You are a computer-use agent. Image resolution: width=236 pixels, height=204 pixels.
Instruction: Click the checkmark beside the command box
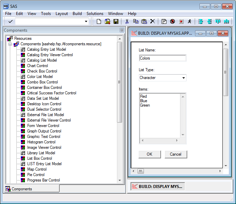tap(10, 21)
